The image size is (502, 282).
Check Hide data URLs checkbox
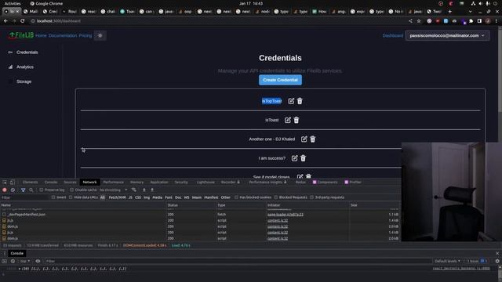71,197
